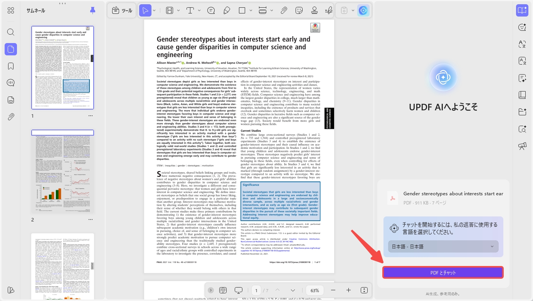Toggle the UPDF AI button in toolbar
Image resolution: width=533 pixels, height=301 pixels.
(x=363, y=10)
